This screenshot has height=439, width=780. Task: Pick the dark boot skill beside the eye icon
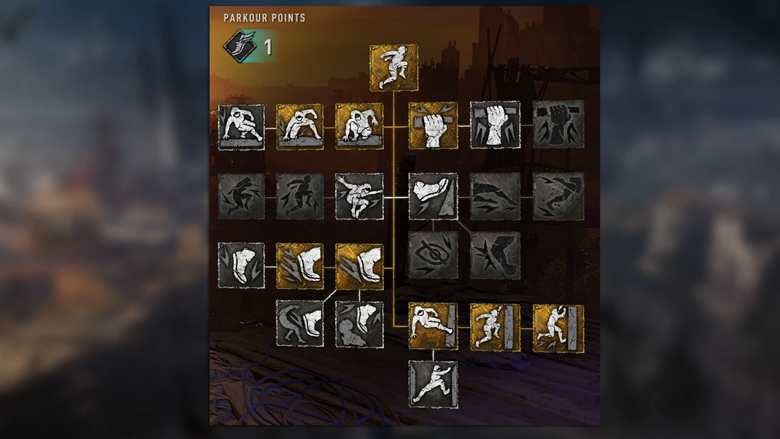[495, 255]
